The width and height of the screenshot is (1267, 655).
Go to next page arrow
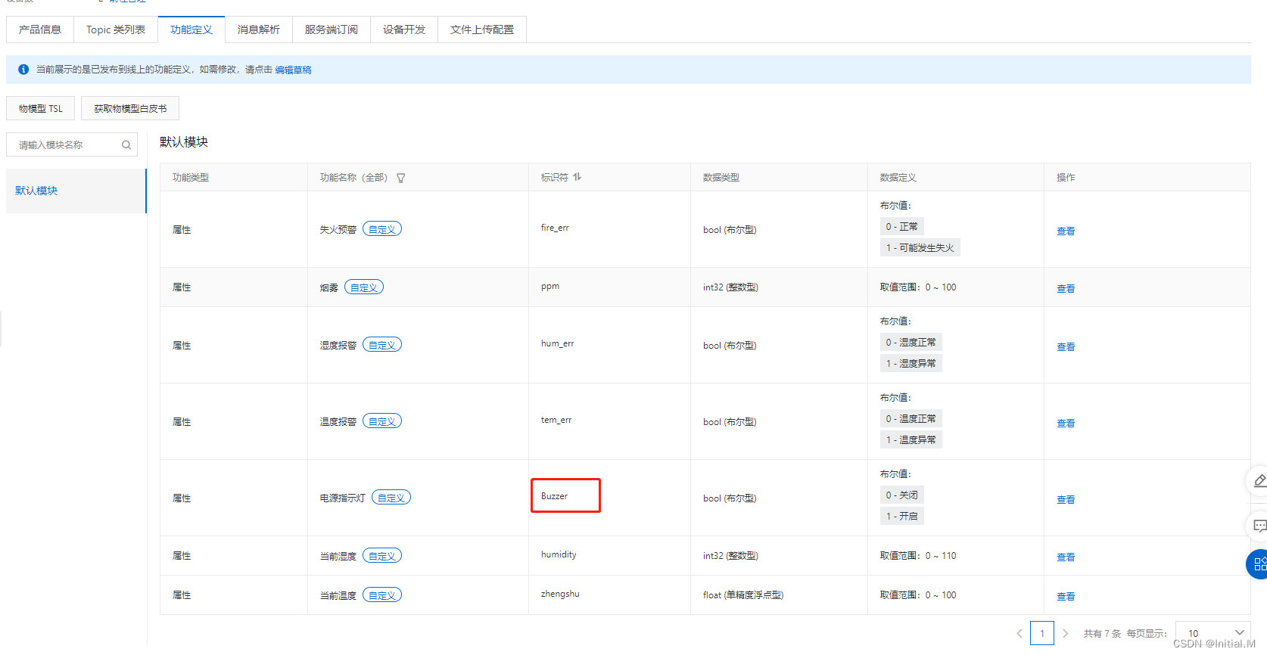(1065, 634)
